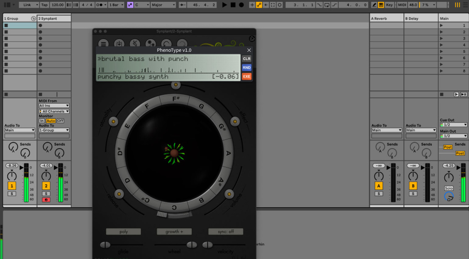
Task: Enable MIDI Arrangement Overdub plus icon
Action: tap(252, 5)
